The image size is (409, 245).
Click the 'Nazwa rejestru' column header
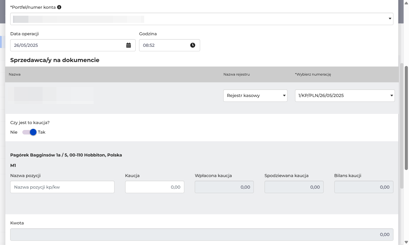237,74
